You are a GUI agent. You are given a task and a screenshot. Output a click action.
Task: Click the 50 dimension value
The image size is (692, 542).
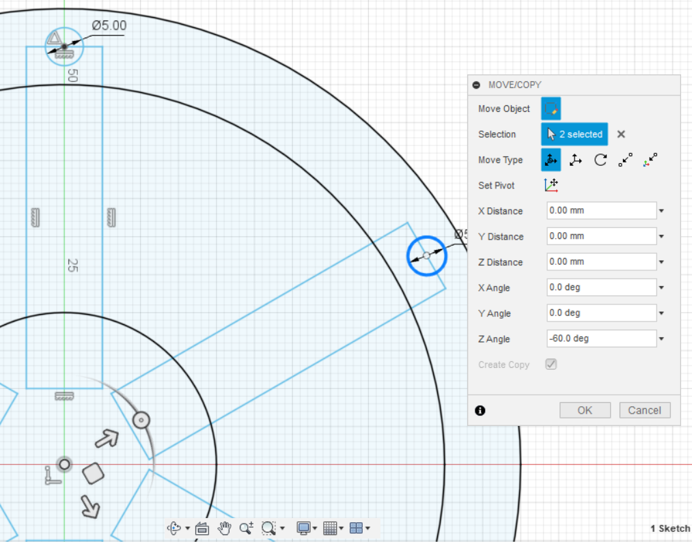click(x=72, y=75)
